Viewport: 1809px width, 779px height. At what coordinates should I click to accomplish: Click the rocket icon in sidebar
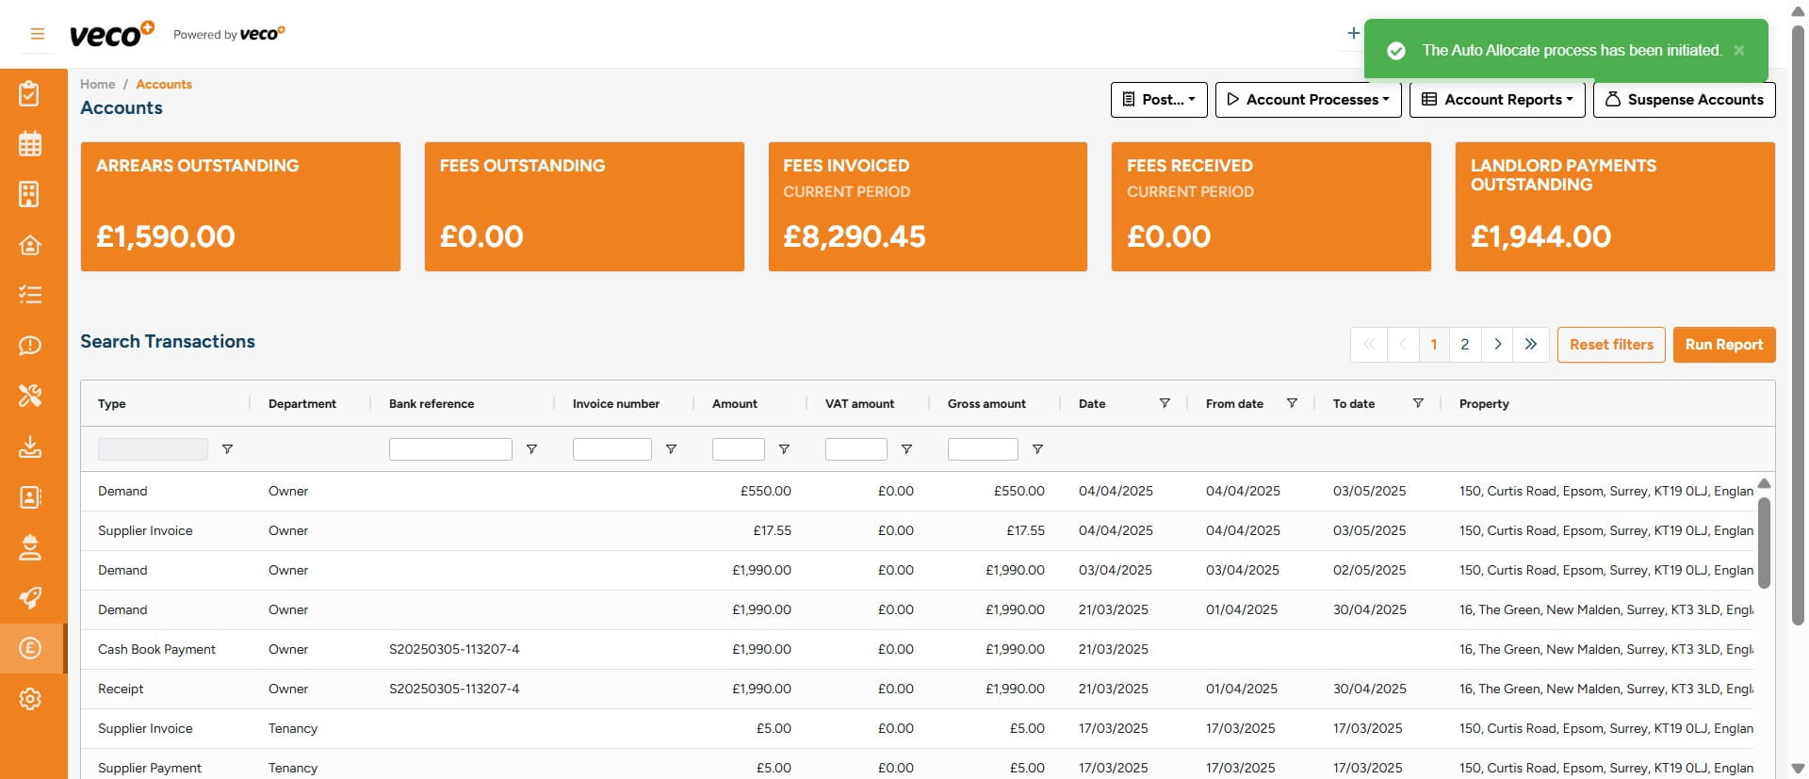[30, 597]
